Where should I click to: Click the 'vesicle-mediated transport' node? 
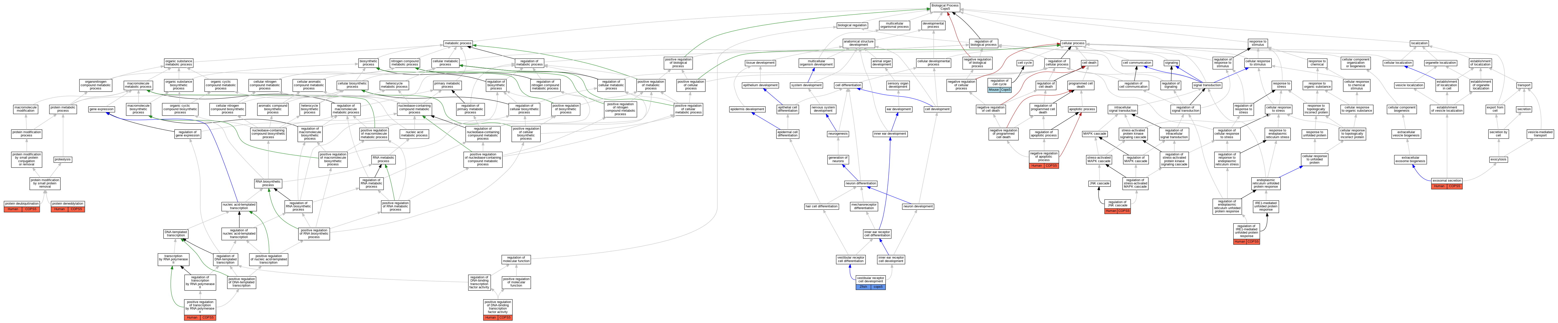(1540, 134)
